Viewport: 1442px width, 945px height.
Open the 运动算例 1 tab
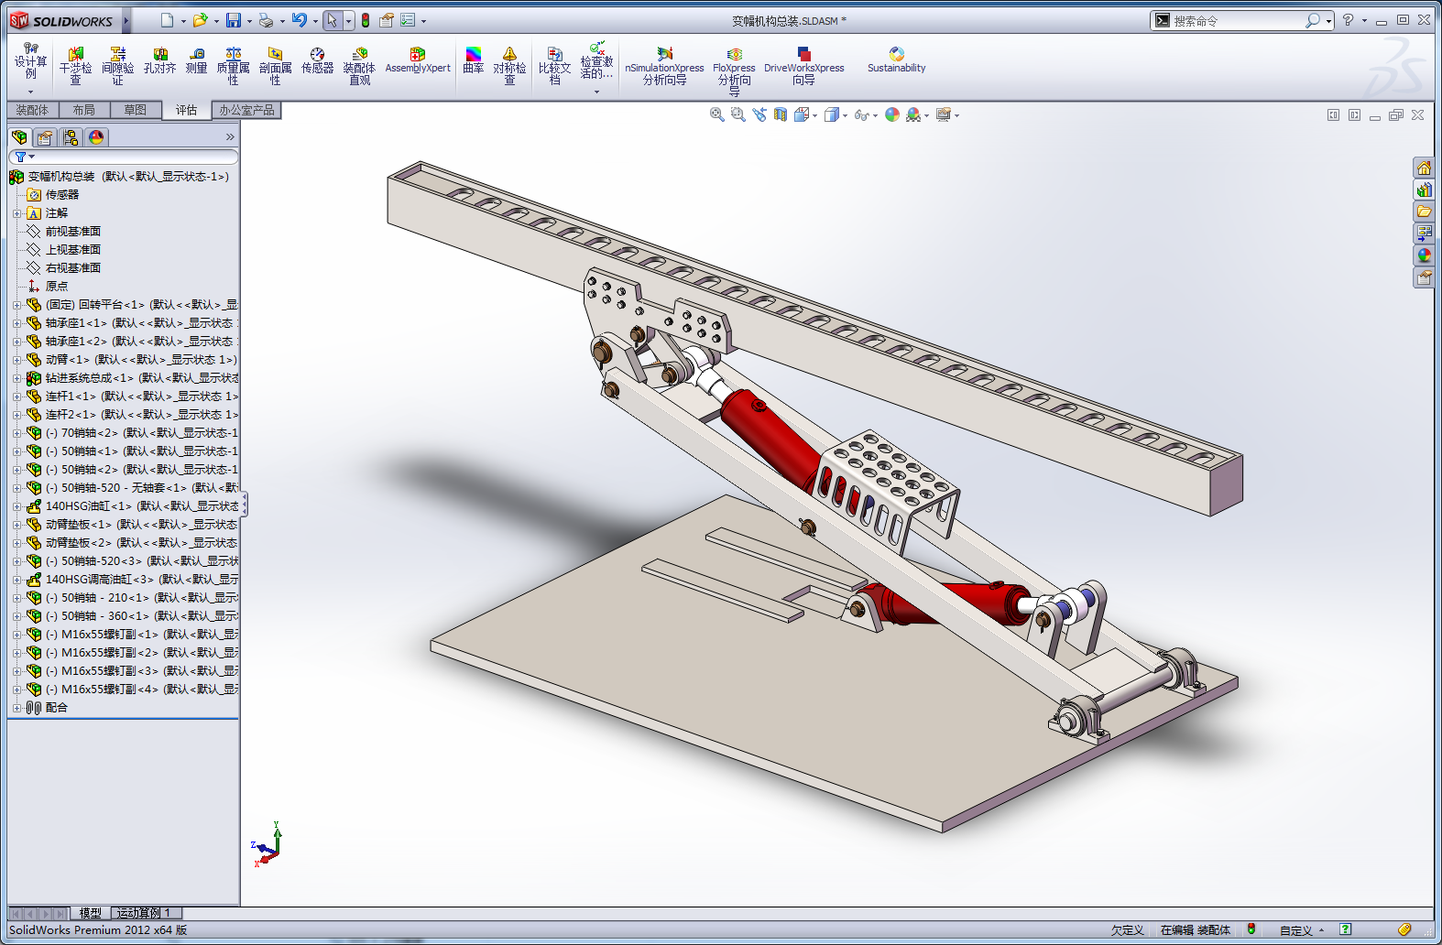[146, 913]
